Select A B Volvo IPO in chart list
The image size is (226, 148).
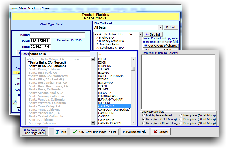point(105,38)
